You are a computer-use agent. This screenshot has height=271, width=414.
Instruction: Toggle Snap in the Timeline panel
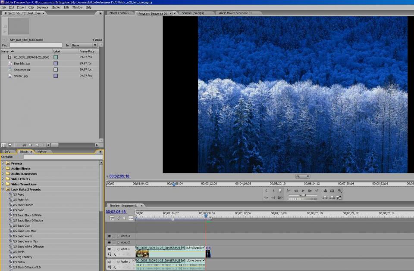[112, 218]
